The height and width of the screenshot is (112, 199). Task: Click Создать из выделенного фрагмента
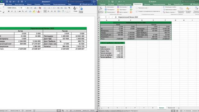tap(148, 11)
